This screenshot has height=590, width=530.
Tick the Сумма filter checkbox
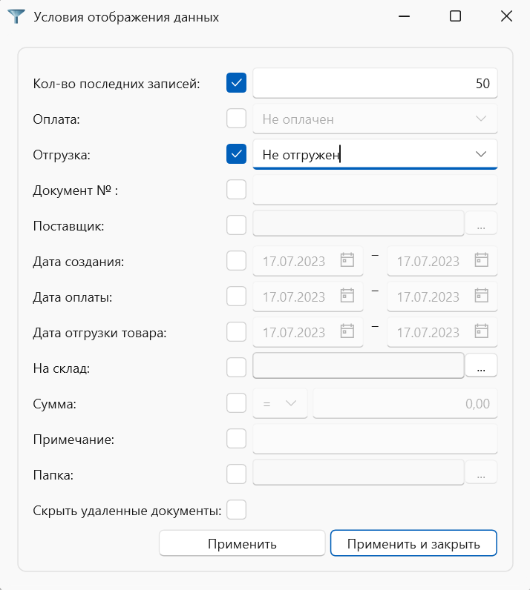tap(236, 402)
